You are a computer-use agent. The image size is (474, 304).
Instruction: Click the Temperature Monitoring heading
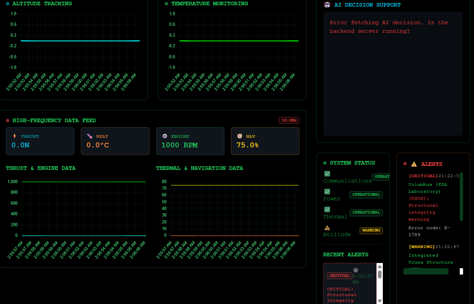click(209, 4)
